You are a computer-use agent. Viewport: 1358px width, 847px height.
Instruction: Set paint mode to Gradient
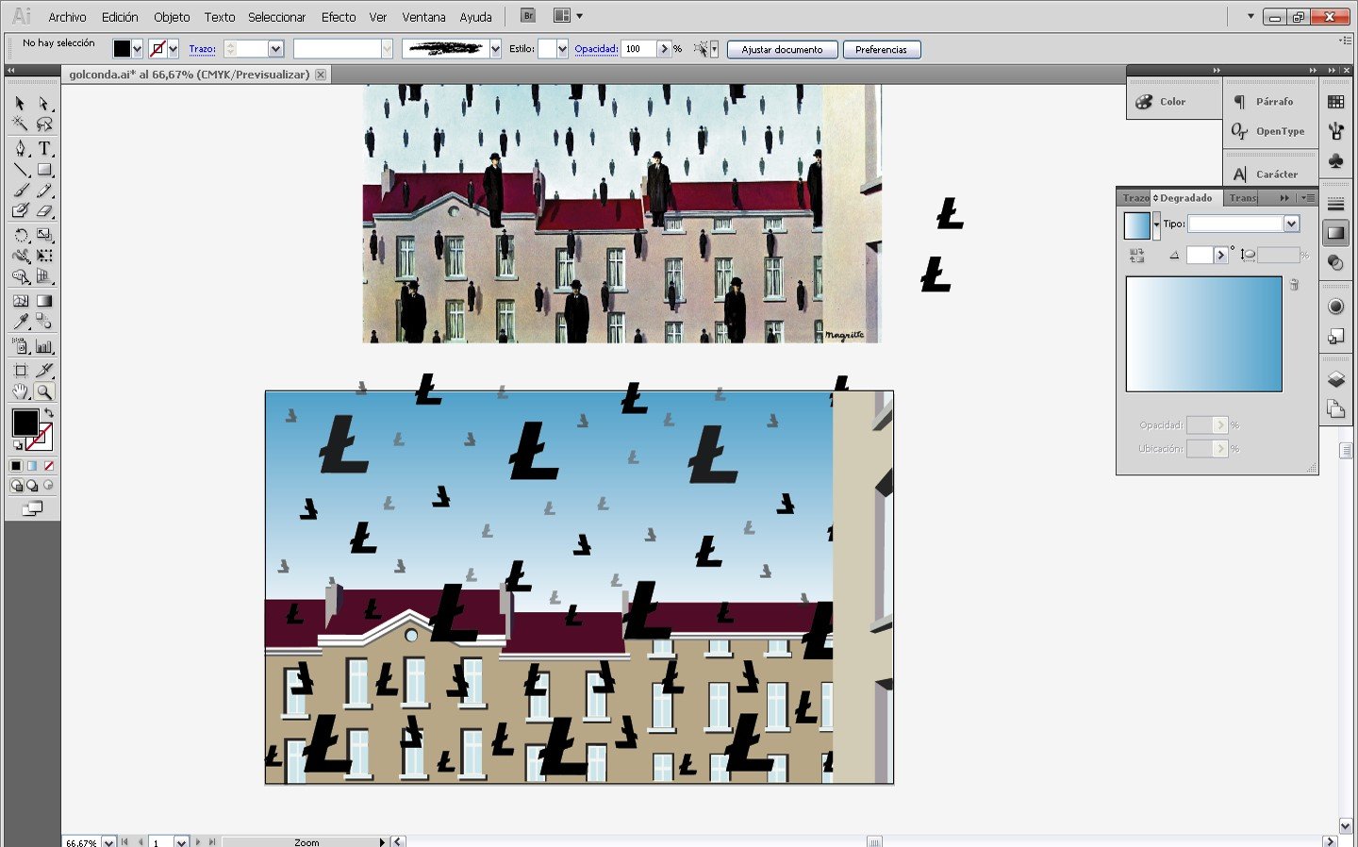tap(32, 466)
